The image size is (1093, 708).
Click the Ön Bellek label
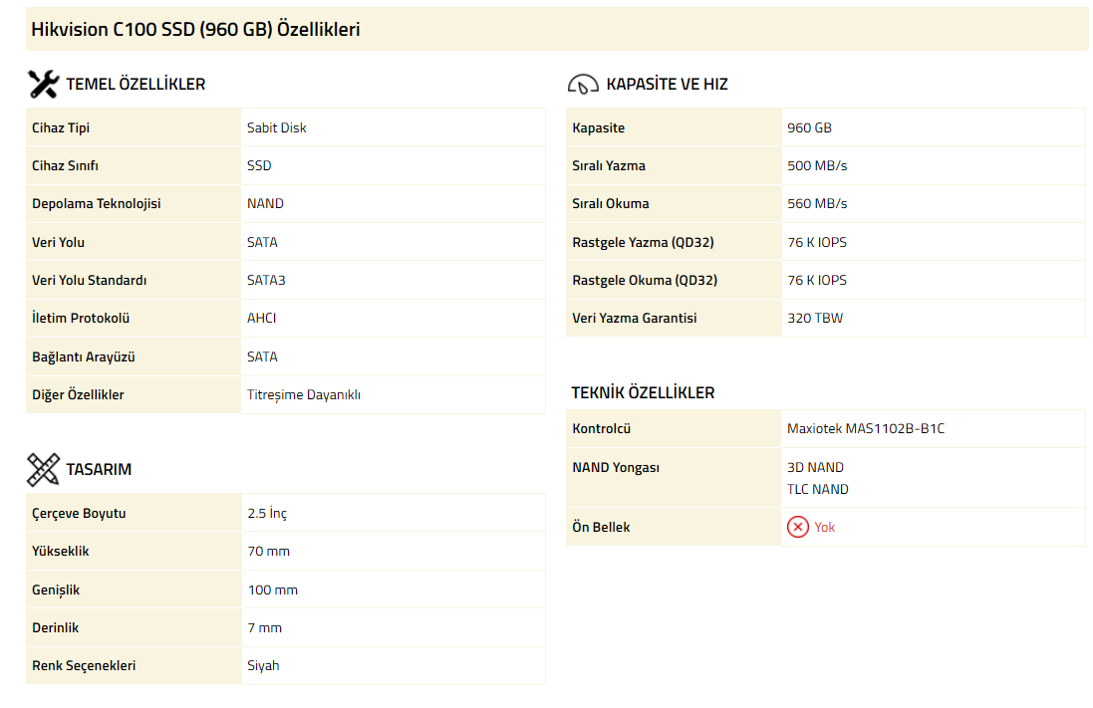point(601,527)
